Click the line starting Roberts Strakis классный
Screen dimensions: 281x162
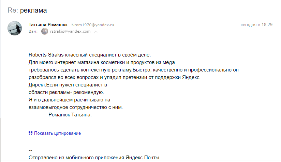click(90, 55)
